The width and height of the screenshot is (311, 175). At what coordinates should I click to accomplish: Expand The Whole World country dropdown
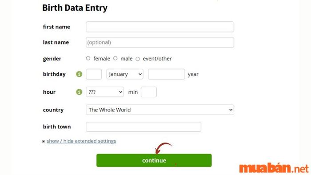click(x=160, y=110)
